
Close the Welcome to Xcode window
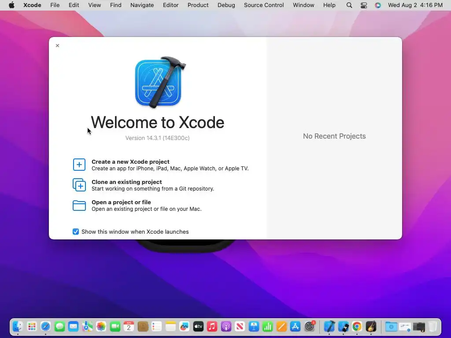tap(58, 45)
